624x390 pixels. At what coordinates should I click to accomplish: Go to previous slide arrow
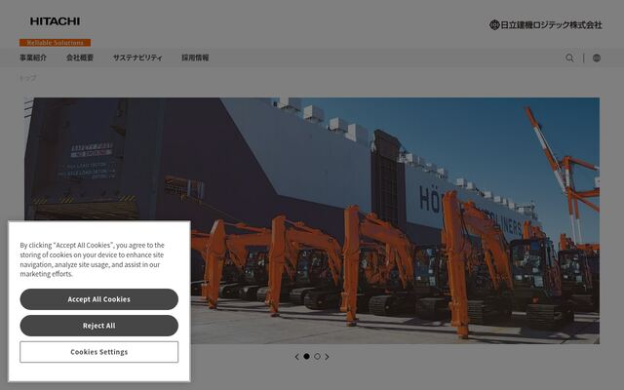pyautogui.click(x=296, y=357)
